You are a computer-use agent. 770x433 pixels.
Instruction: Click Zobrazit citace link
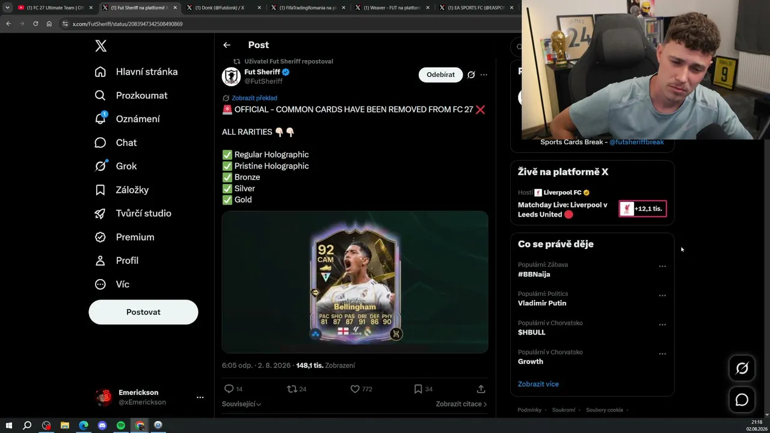(x=461, y=404)
